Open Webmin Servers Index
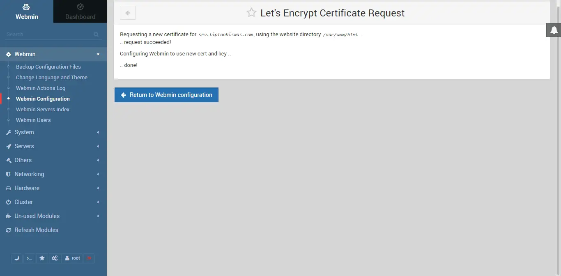561x276 pixels. point(43,109)
